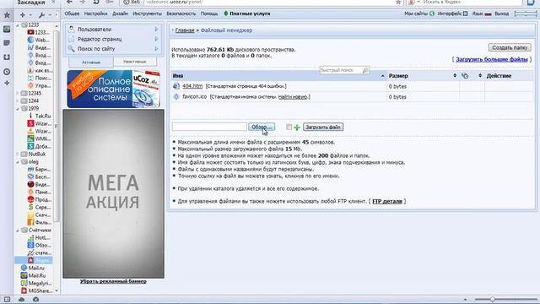Click the star icon in the address bar

pyautogui.click(x=398, y=2)
